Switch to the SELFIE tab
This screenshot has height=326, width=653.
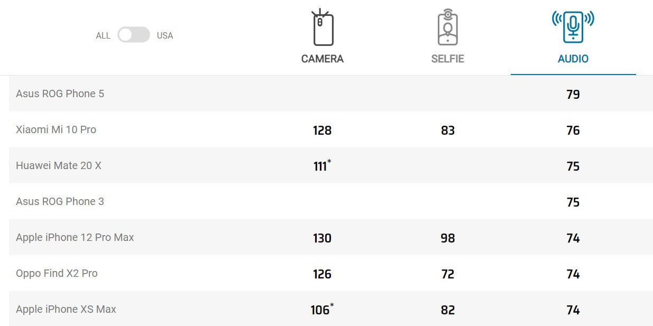click(x=447, y=59)
